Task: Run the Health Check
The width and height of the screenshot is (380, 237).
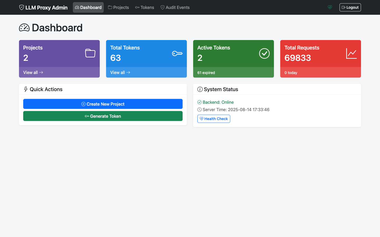Action: click(x=214, y=119)
